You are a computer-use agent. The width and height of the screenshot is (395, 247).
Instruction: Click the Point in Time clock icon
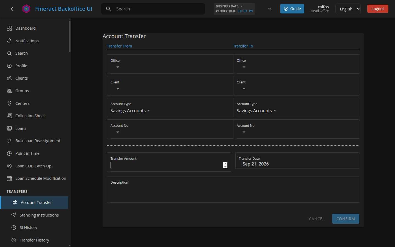point(9,153)
